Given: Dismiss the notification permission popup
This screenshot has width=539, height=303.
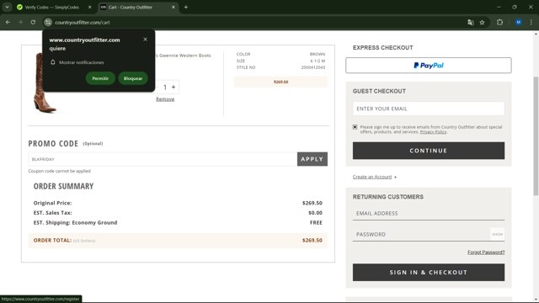Looking at the screenshot, I should pos(146,40).
